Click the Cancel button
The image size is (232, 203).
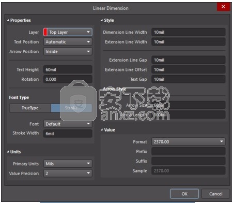point(215,194)
